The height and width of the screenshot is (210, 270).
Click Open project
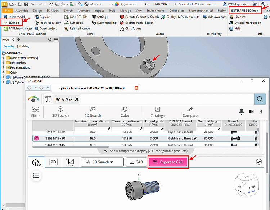46,28
